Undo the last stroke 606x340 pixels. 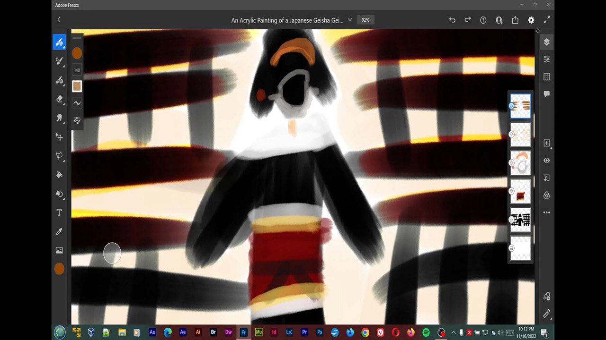click(452, 20)
